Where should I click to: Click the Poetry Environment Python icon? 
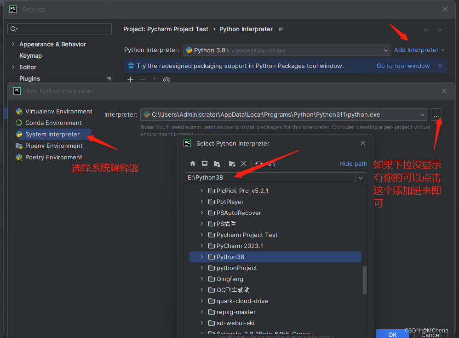(x=19, y=158)
